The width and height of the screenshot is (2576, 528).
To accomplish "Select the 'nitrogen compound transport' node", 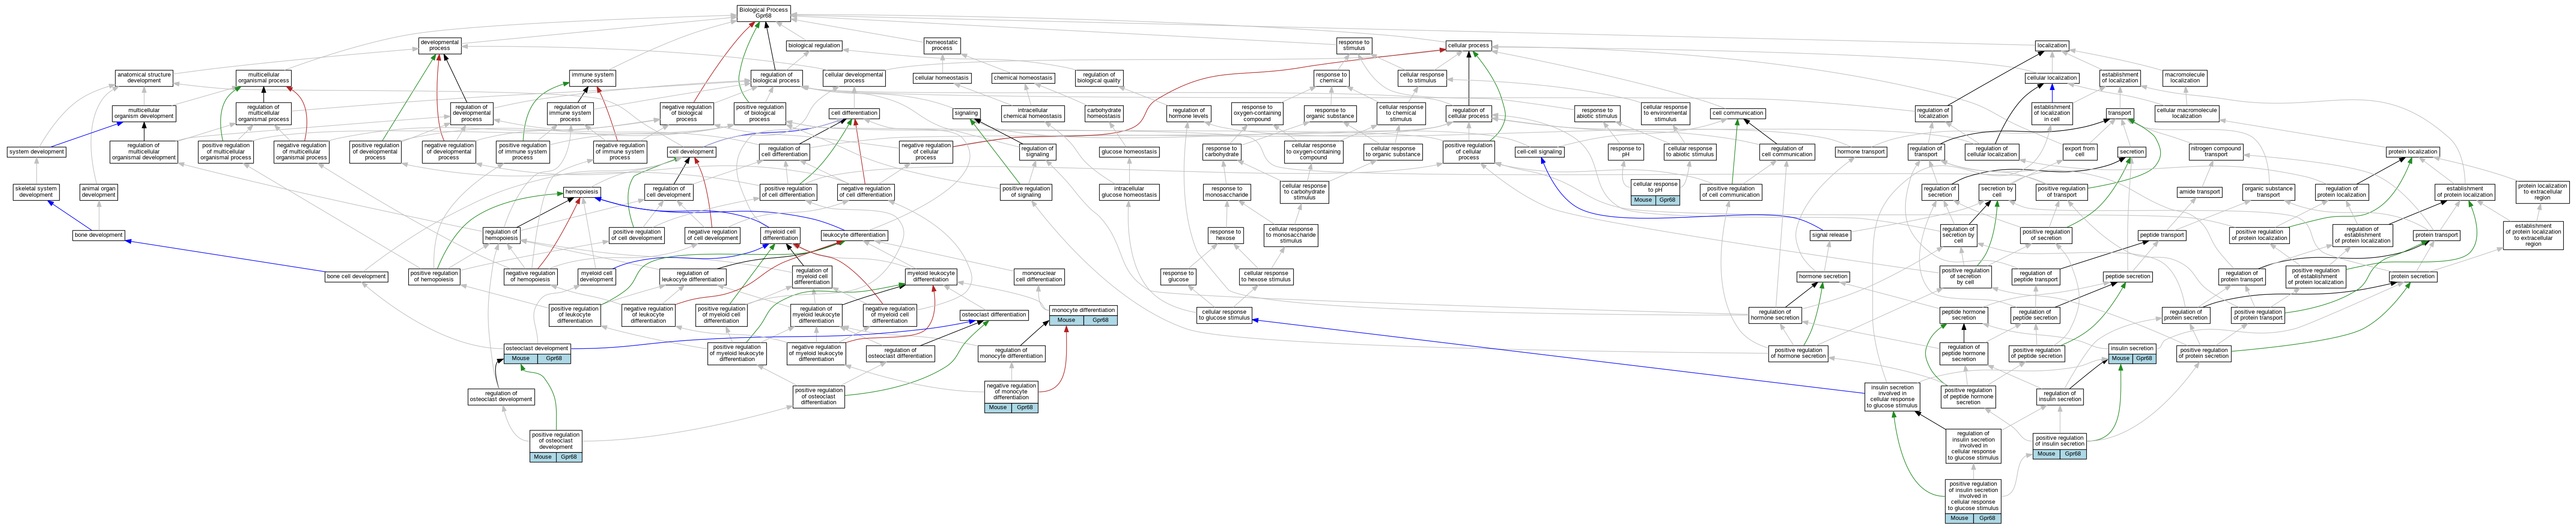I will [2216, 152].
